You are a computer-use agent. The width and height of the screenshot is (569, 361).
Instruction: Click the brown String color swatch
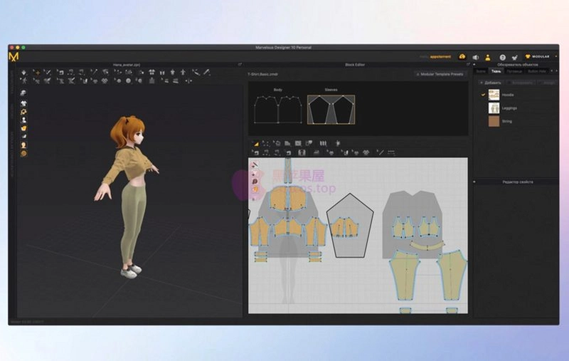click(x=494, y=121)
